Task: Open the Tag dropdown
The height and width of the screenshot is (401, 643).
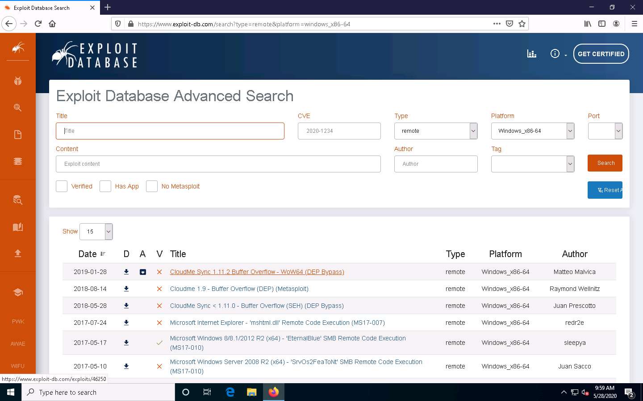Action: pyautogui.click(x=533, y=164)
